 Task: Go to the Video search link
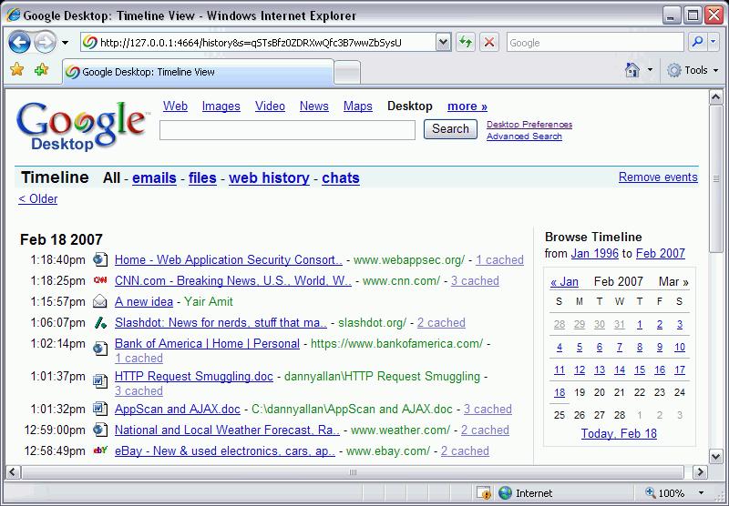[x=270, y=106]
